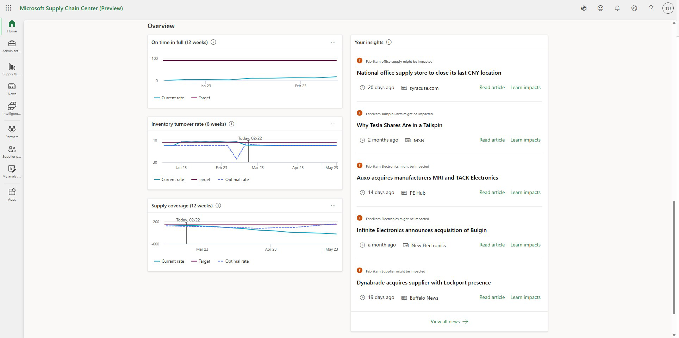
Task: Open Intelligent orders sidebar item
Action: (12, 109)
